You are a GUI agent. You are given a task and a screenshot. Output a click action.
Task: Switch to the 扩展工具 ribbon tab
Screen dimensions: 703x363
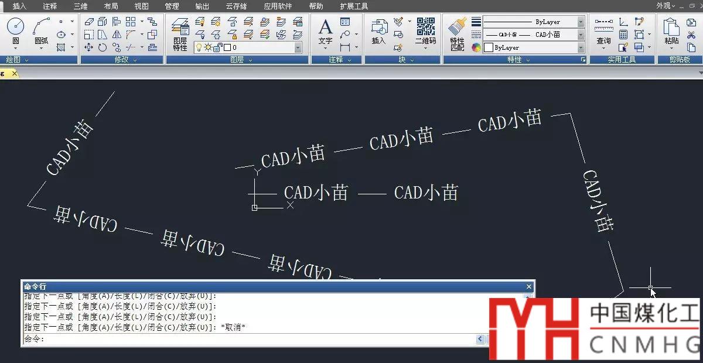354,6
